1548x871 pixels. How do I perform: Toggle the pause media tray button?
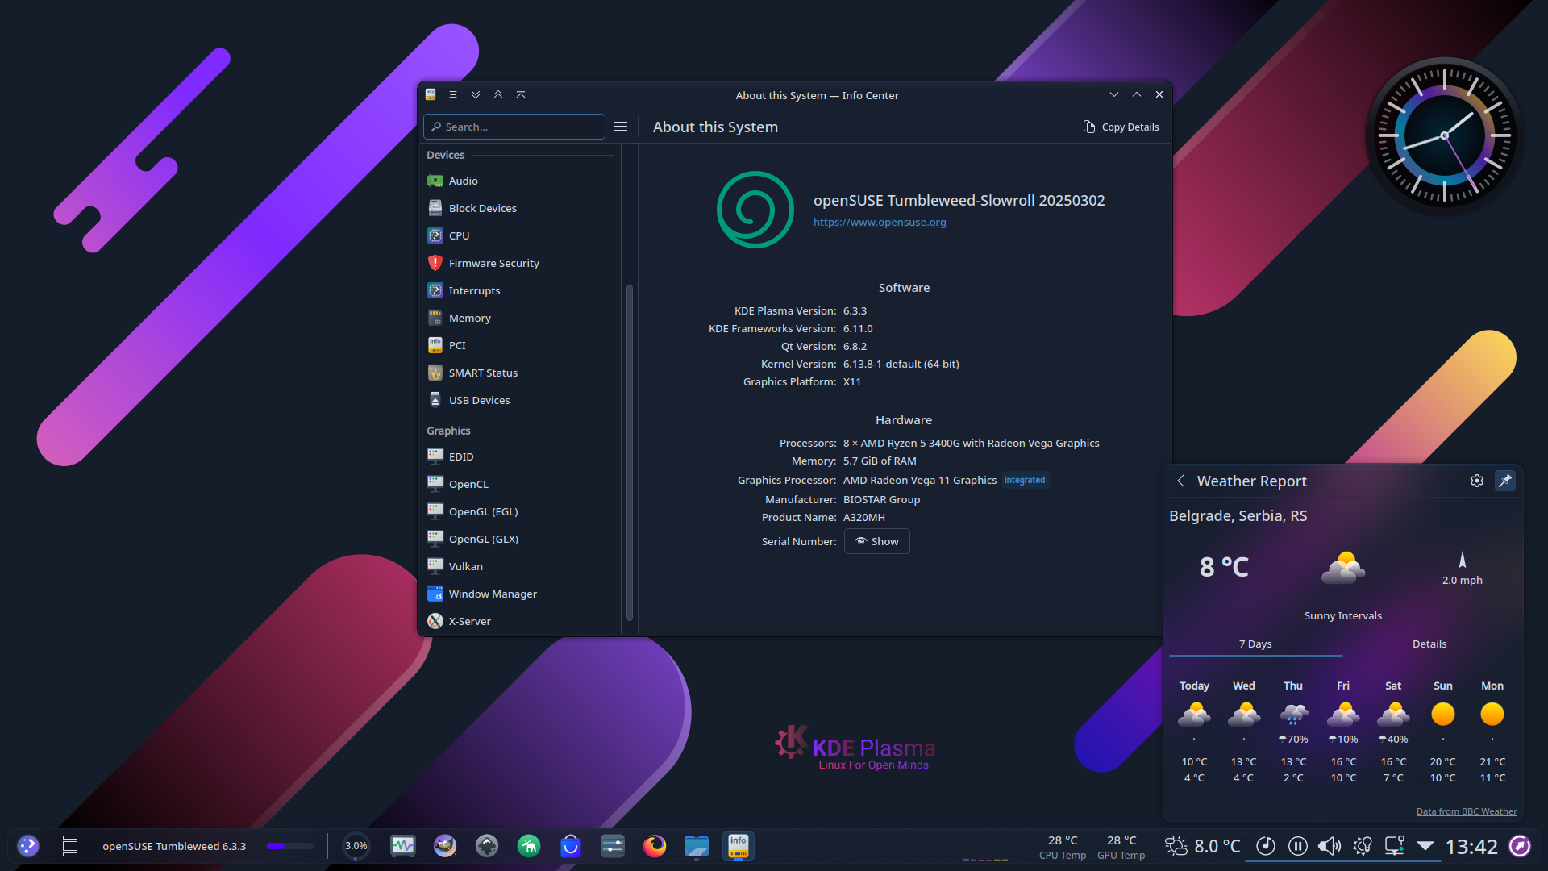pyautogui.click(x=1298, y=846)
